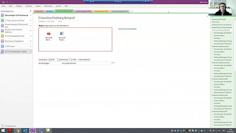
Task: Switch to Lohnbuchhaltung 2020 section tab
Action: pos(83,12)
